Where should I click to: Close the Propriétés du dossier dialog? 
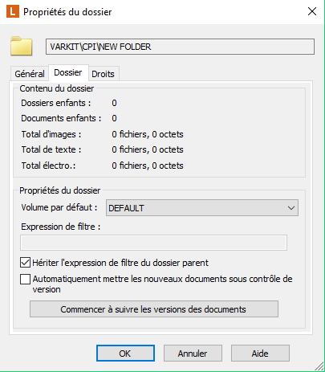point(312,11)
